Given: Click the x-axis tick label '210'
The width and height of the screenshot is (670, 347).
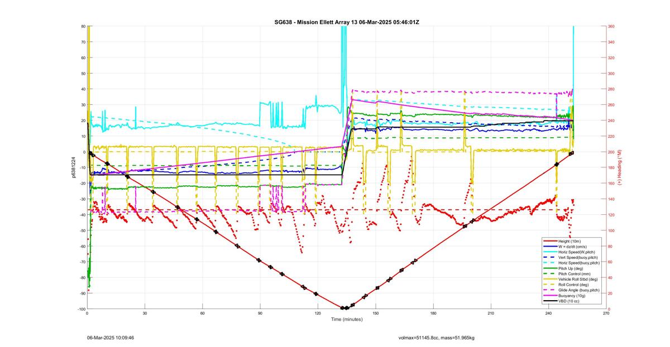Looking at the screenshot, I should [x=491, y=314].
